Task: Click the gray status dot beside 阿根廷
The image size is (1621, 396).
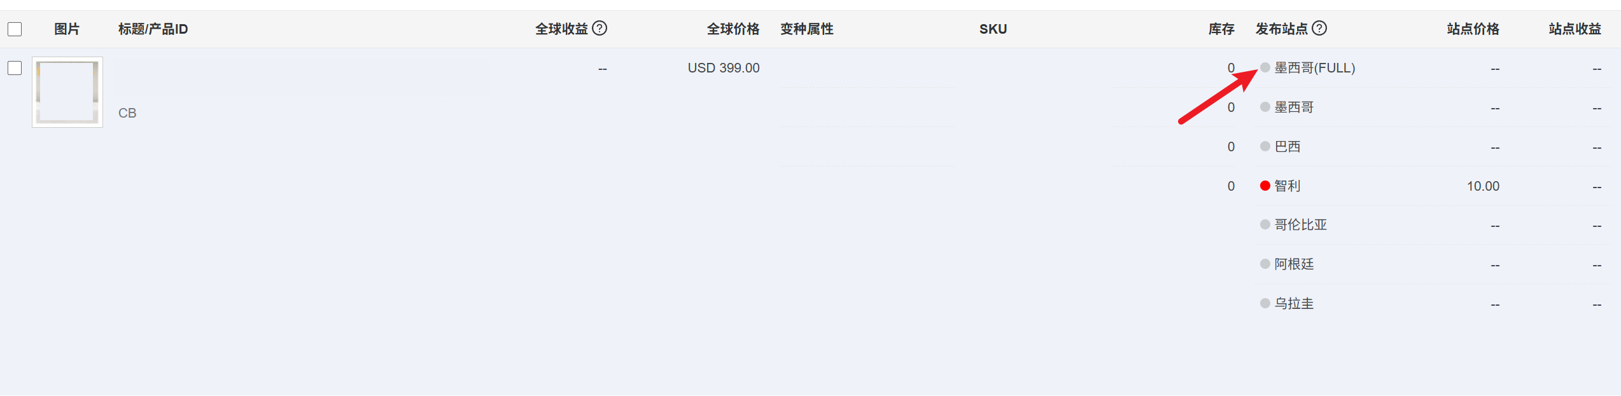Action: 1265,264
